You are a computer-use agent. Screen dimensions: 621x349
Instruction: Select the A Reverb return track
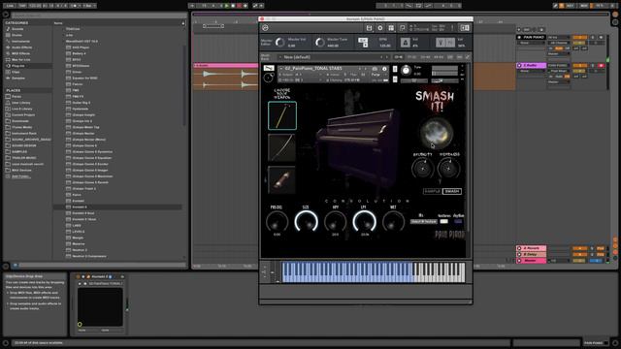coord(531,248)
